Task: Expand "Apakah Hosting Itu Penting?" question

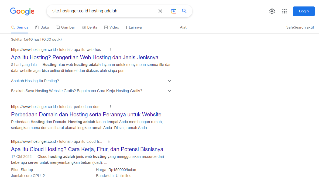Action: (x=170, y=81)
